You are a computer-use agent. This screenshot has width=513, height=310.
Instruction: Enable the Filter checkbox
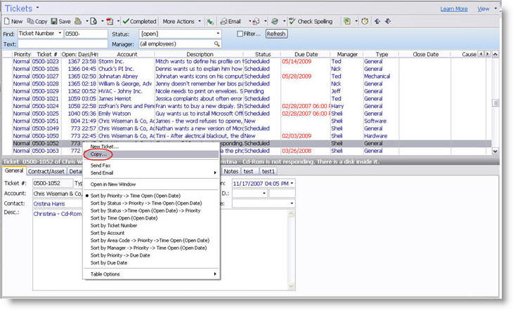pyautogui.click(x=240, y=34)
